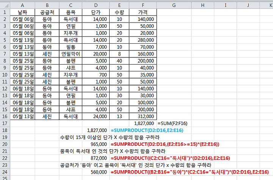Click the '단가' header cell
This screenshot has width=273, height=180.
(96, 12)
